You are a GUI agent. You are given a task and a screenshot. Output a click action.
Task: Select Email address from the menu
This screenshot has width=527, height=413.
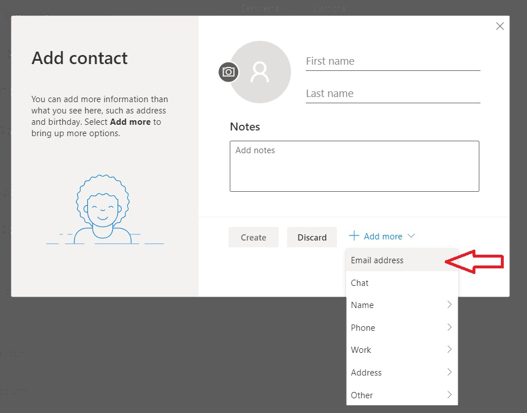(402, 260)
